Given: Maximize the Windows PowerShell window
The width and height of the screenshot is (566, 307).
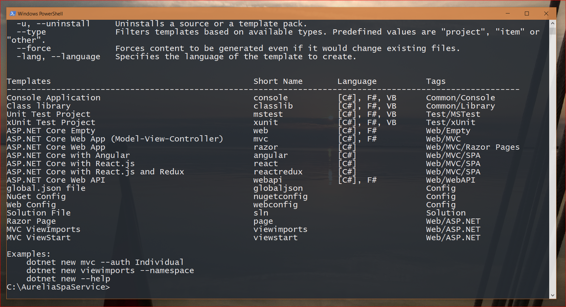Looking at the screenshot, I should (527, 13).
